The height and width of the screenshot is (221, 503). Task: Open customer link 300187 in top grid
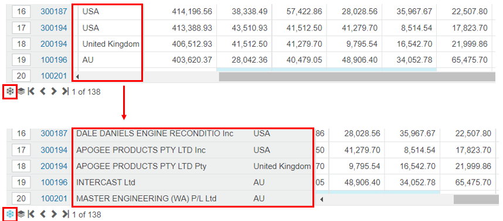(54, 12)
